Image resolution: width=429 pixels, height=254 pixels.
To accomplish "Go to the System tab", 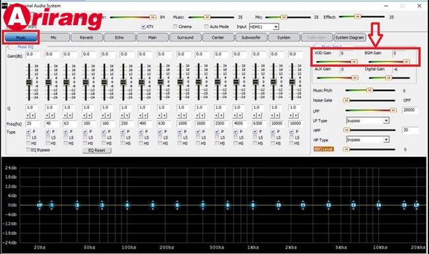I will (284, 38).
